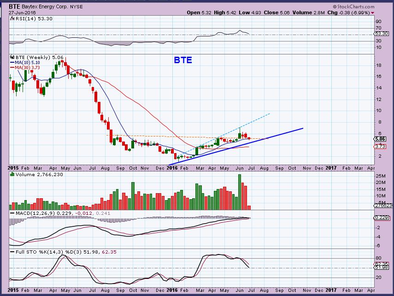Click the MACD(12,26,9) indicator label
Image resolution: width=394 pixels, height=296 pixels.
click(x=35, y=213)
